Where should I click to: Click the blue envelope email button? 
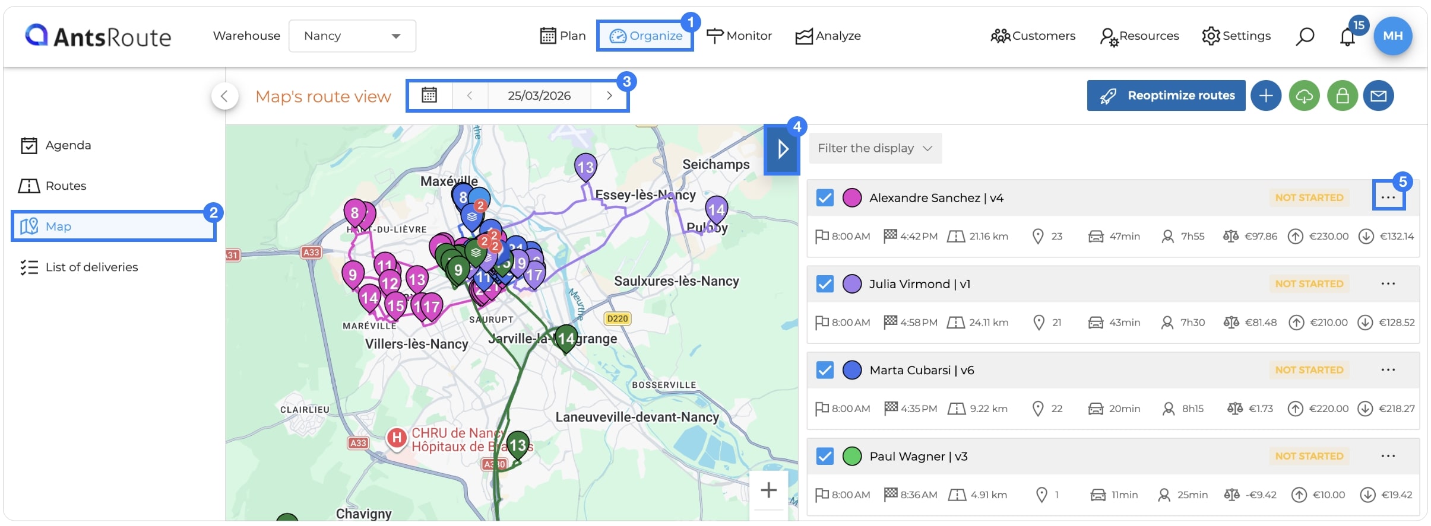1379,95
